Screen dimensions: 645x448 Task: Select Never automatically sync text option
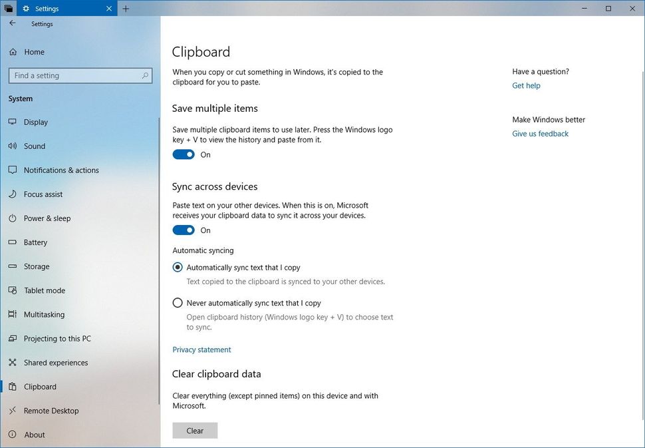click(x=178, y=302)
